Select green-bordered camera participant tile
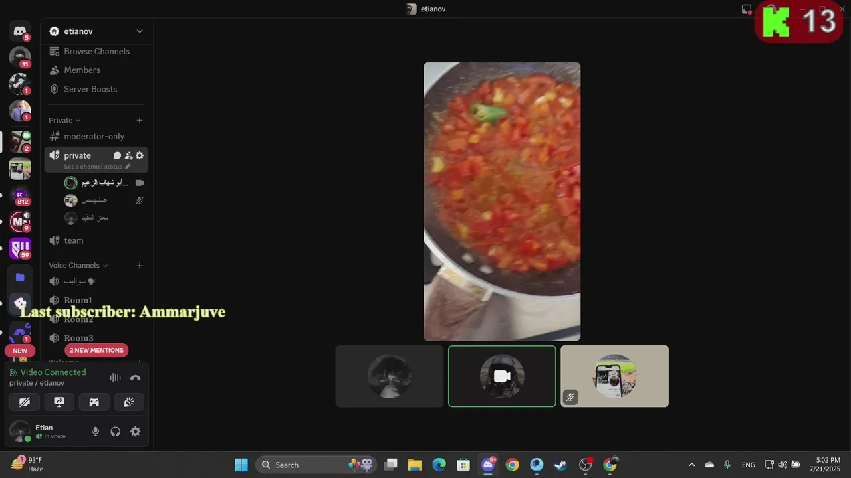This screenshot has height=478, width=851. tap(502, 376)
